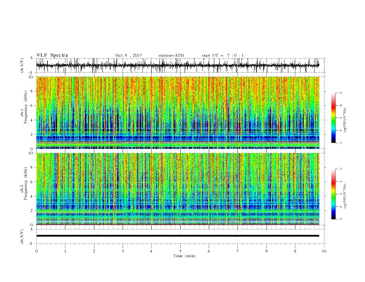Click the ch.1 spectrogram plot
Screen dimensions: 365x282
[177, 112]
